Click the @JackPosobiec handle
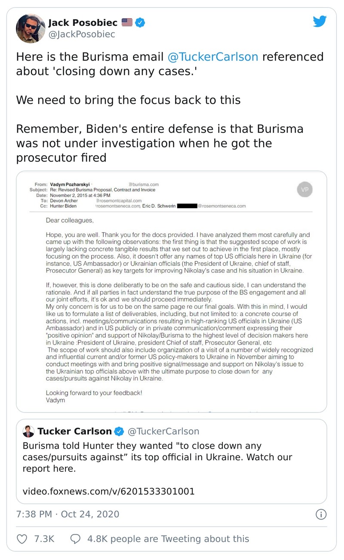 click(x=82, y=34)
